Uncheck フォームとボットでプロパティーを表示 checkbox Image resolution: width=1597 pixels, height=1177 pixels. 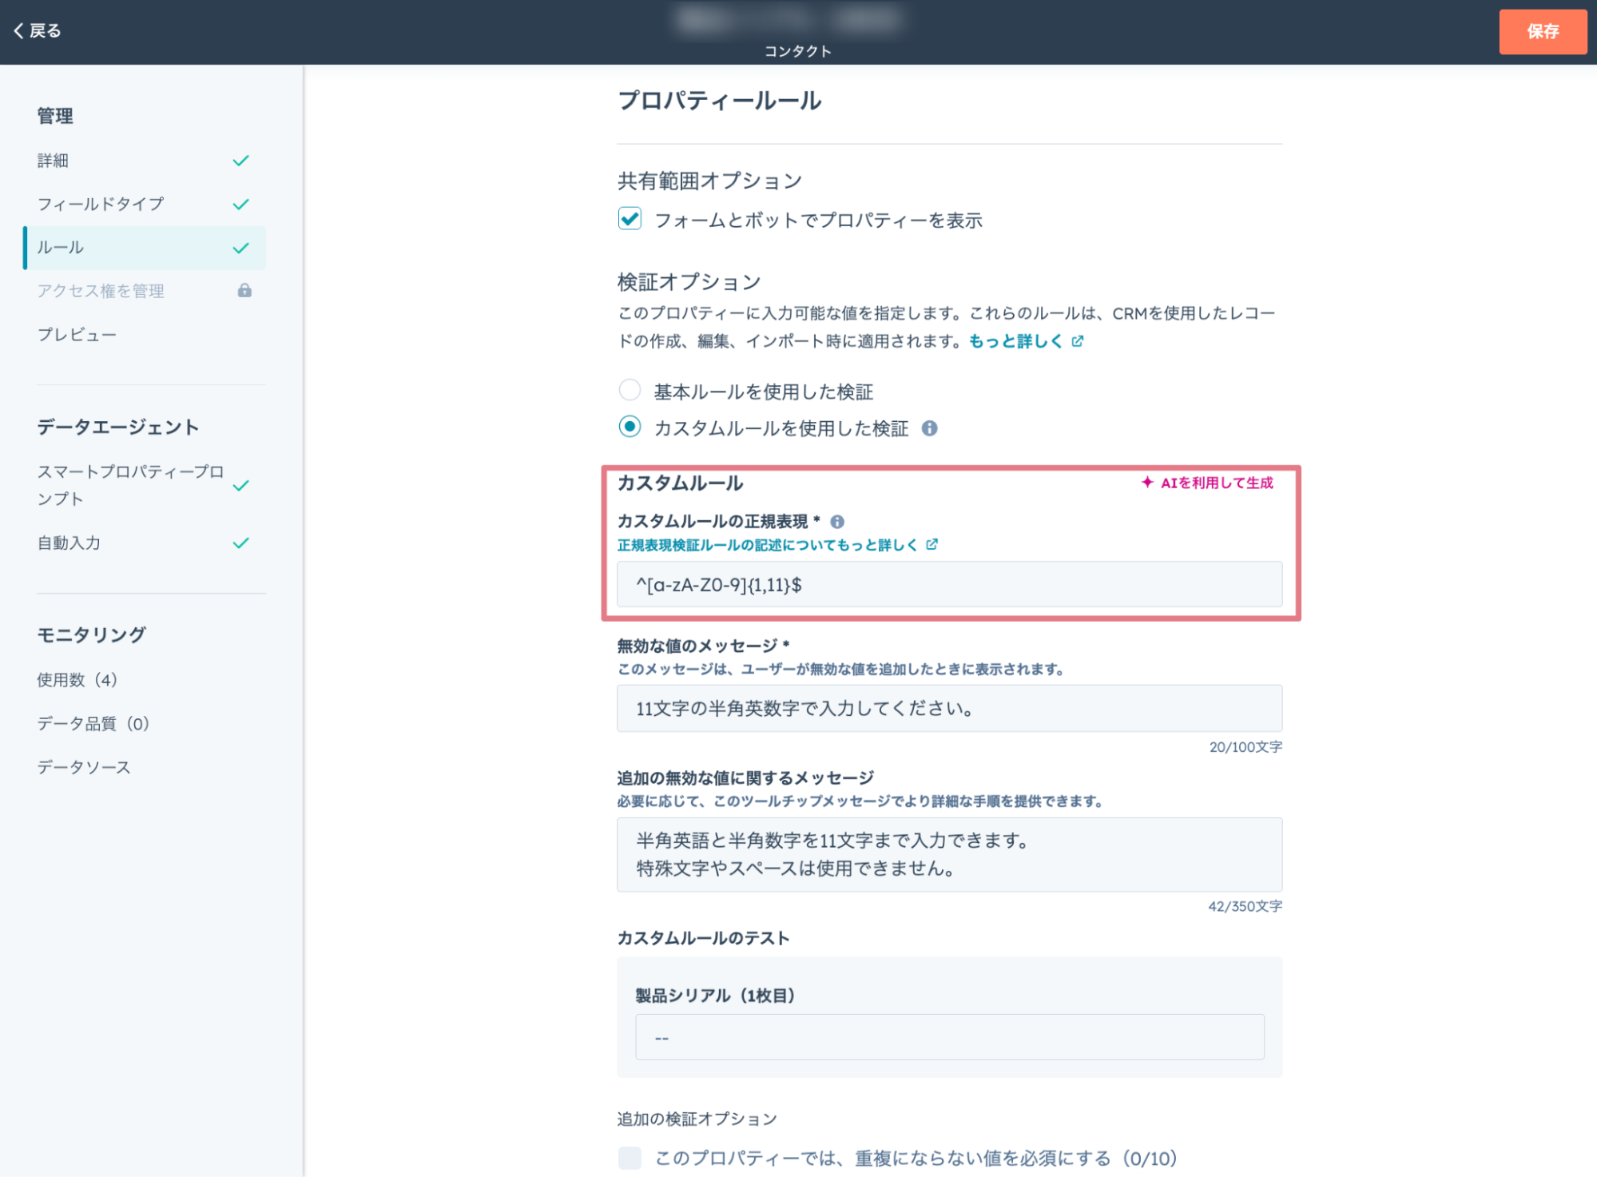(630, 219)
